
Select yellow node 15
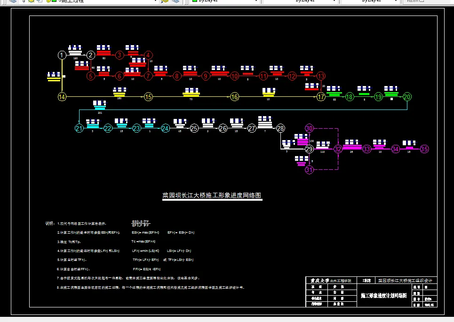(148, 97)
